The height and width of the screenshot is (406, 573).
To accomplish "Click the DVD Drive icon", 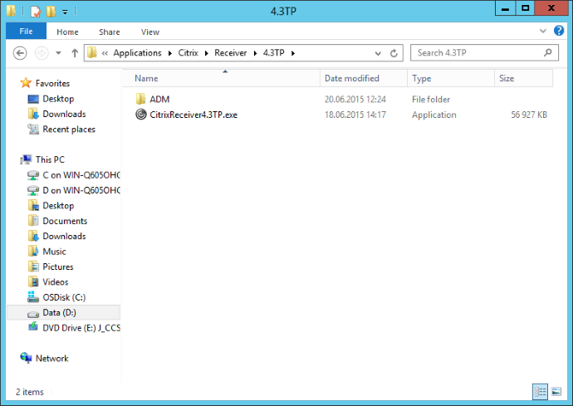I will tap(33, 326).
